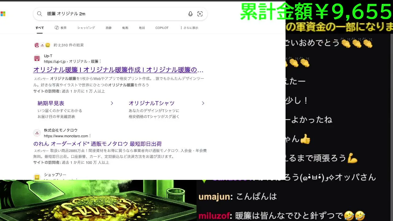Open のれん オーダーメイド Monotaro result
Screen dimensions: 393x221
pos(98,144)
